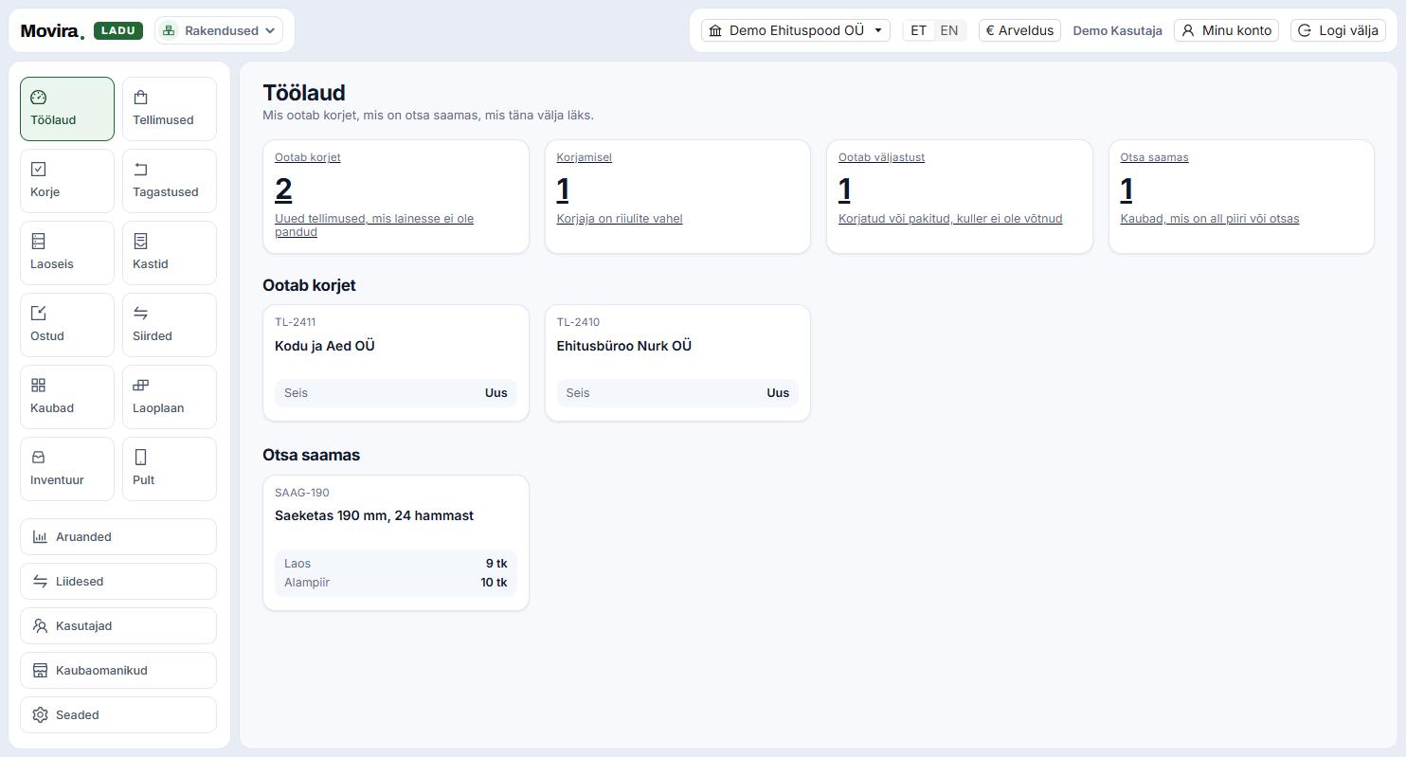
Task: Open the Korjamisel summary card link
Action: click(x=585, y=157)
